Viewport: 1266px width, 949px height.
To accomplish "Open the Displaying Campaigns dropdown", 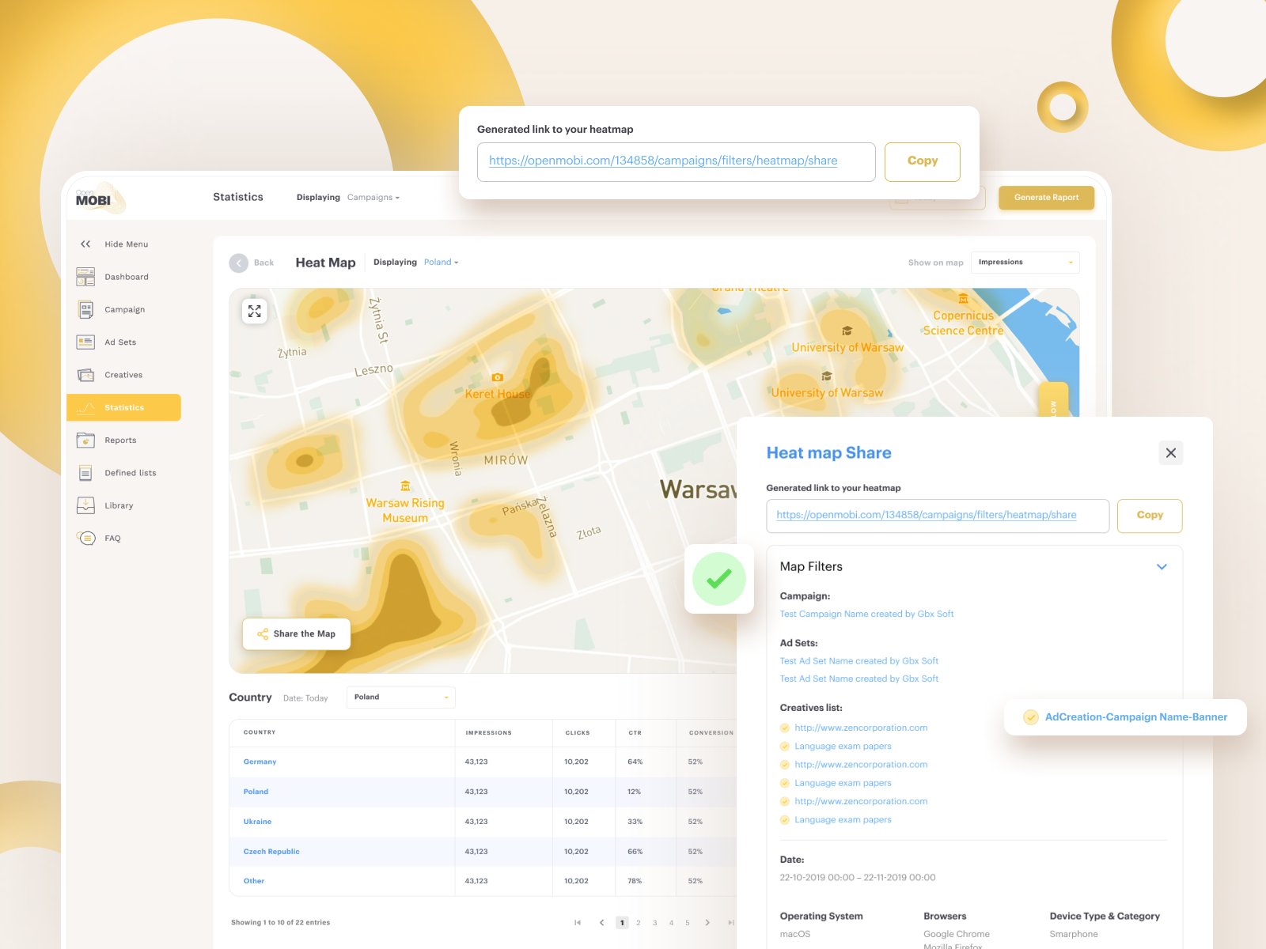I will pos(373,198).
